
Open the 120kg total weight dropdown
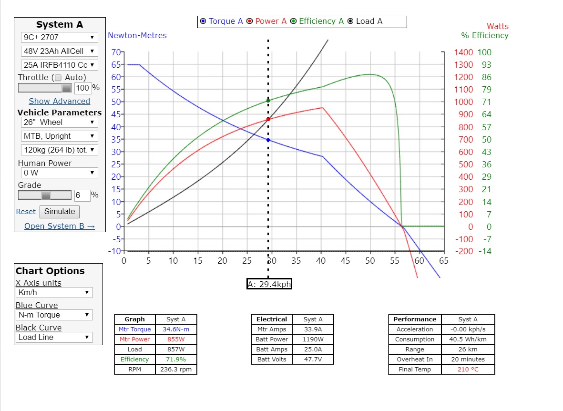[59, 150]
